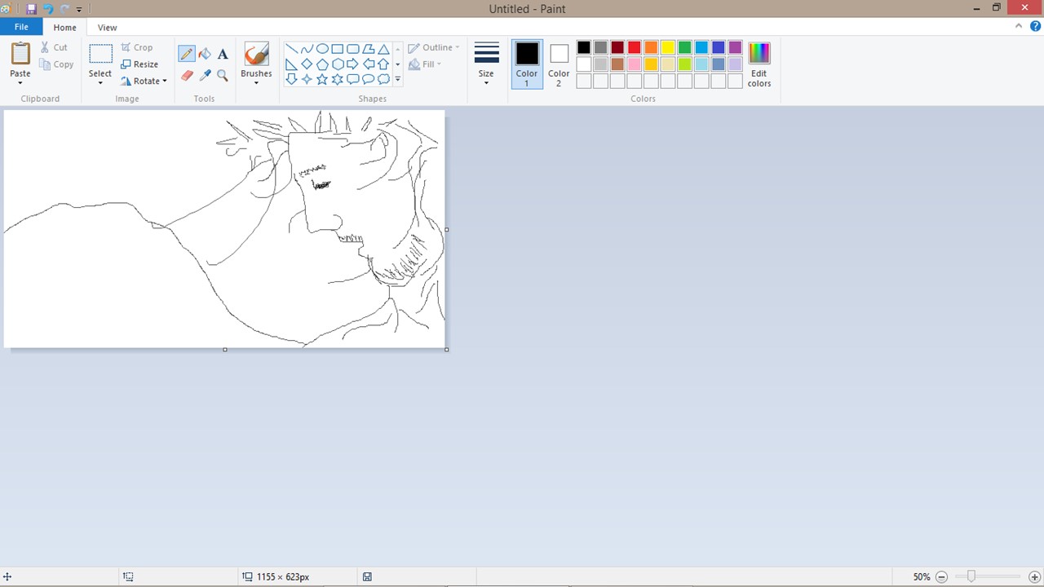Image resolution: width=1044 pixels, height=587 pixels.
Task: Pick the Hexagon shape
Action: tap(338, 64)
